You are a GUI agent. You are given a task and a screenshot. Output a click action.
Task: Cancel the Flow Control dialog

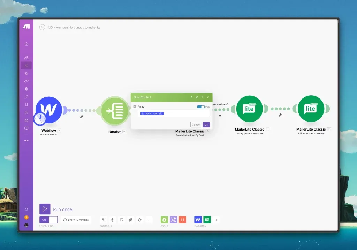click(x=196, y=125)
